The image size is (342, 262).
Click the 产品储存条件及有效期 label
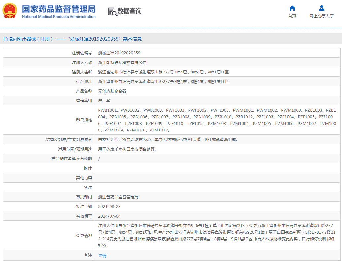click(x=72, y=159)
